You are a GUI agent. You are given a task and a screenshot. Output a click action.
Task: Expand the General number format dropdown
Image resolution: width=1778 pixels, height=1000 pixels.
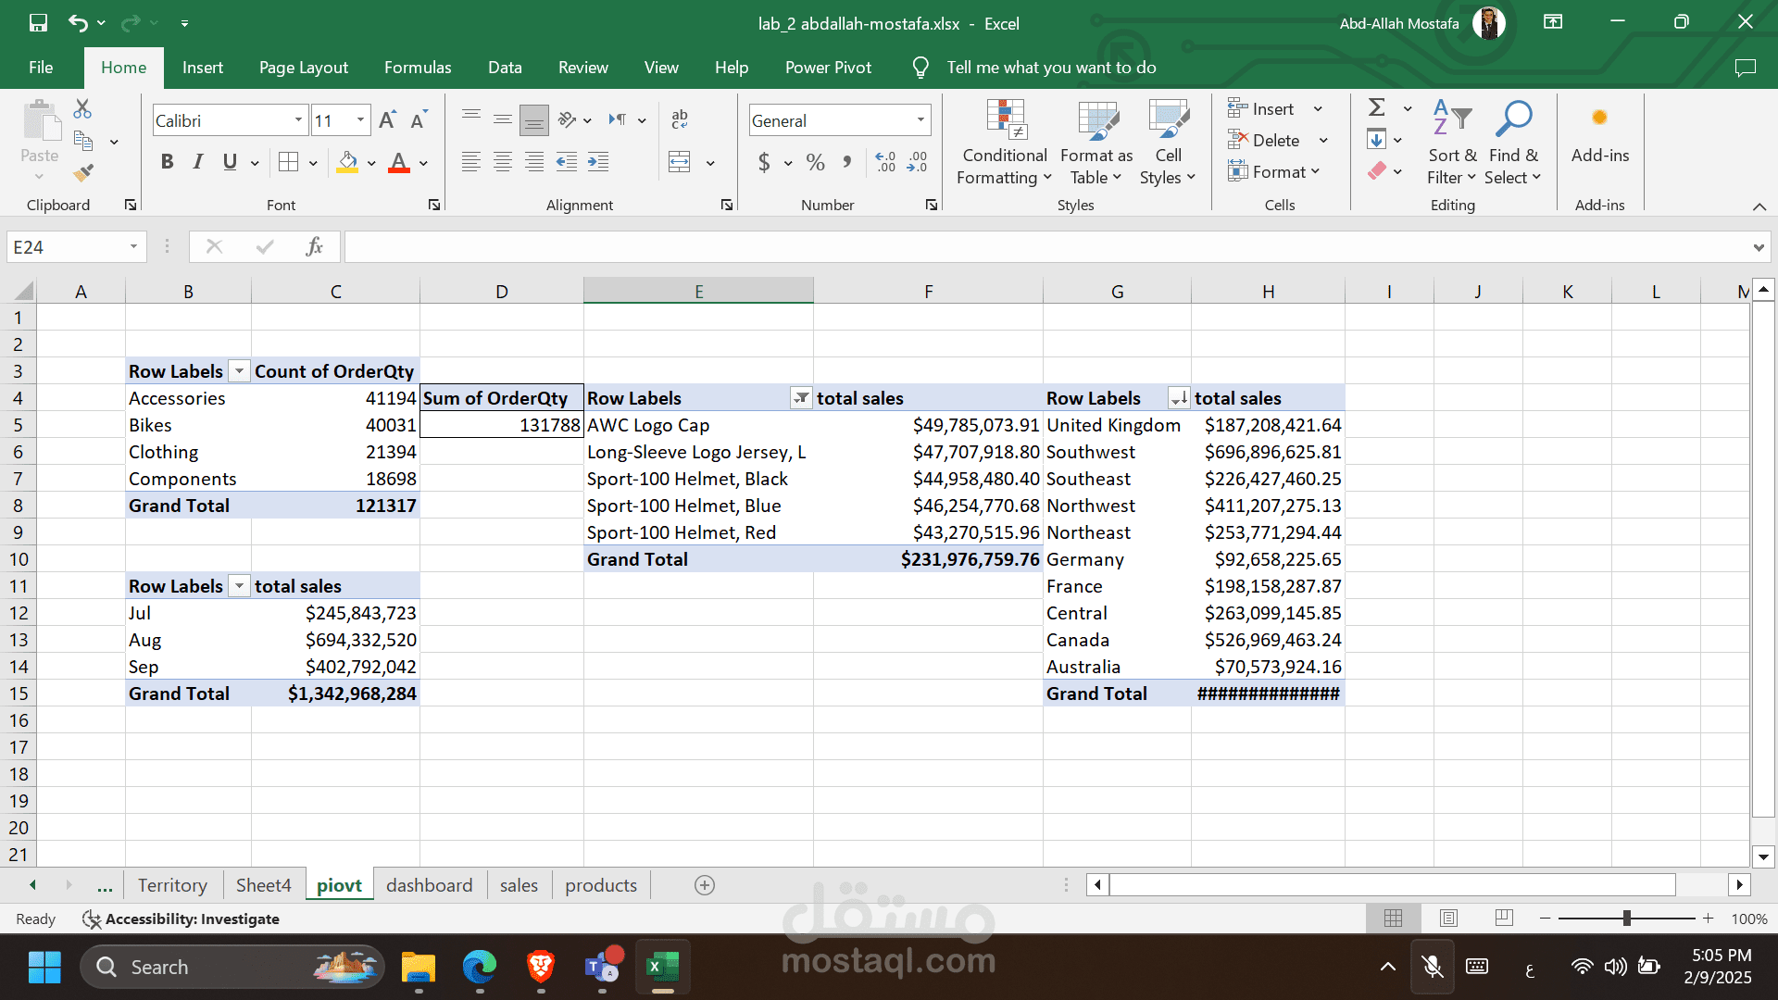coord(920,120)
